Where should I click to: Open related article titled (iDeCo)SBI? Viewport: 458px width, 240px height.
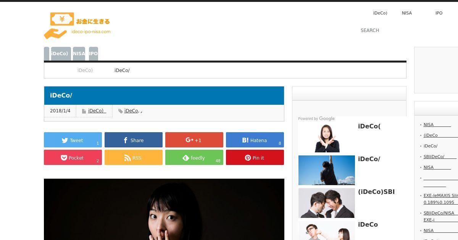coord(376,192)
